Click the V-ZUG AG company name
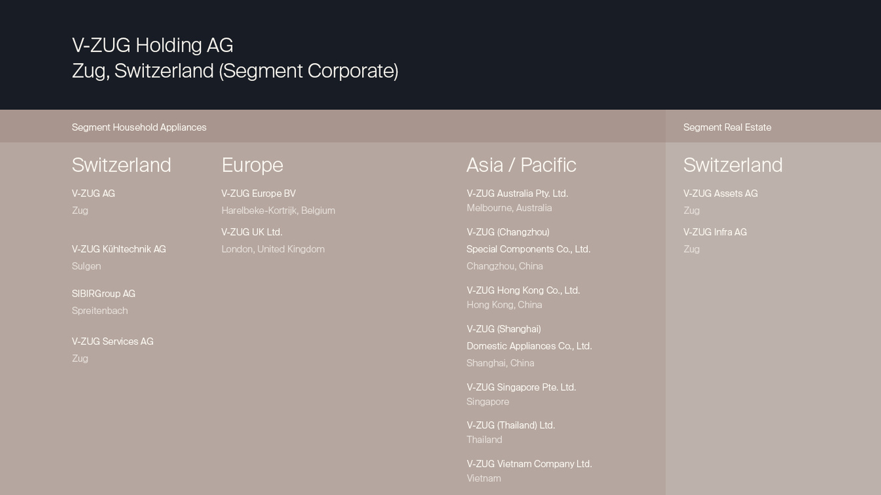Image resolution: width=881 pixels, height=495 pixels. pos(93,193)
